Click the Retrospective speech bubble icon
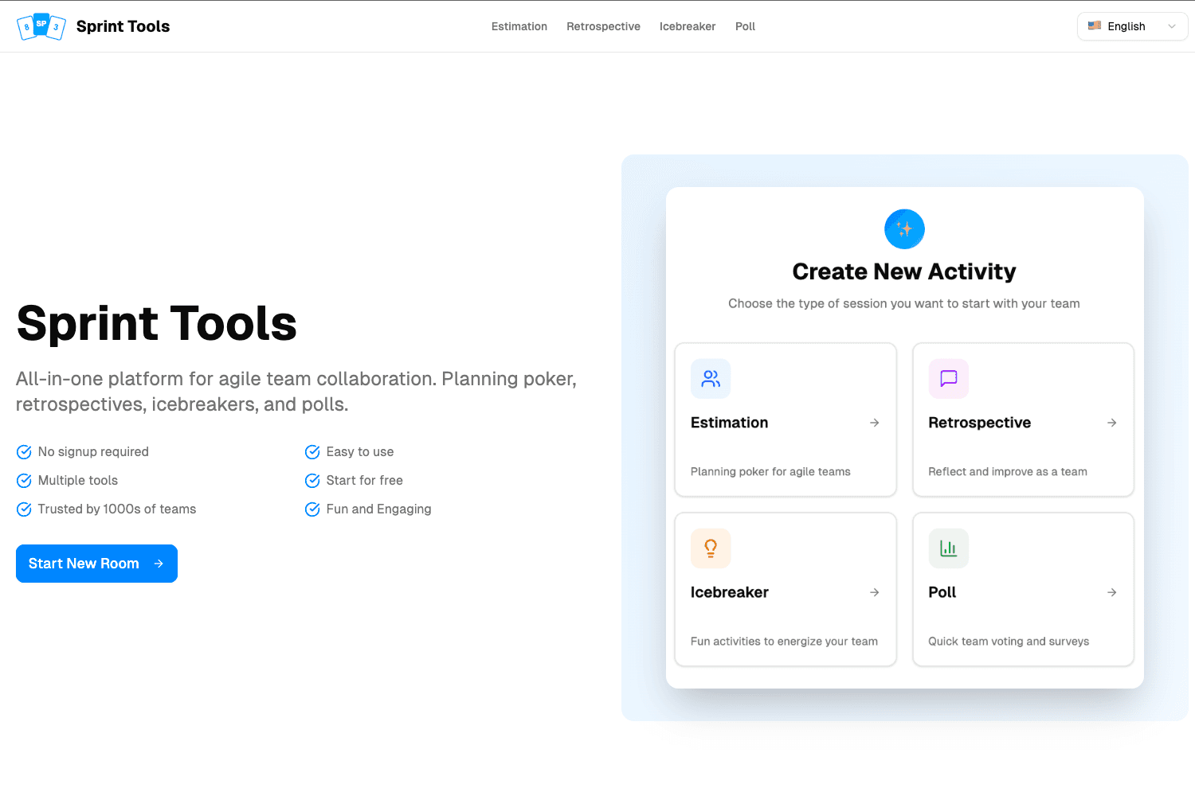Viewport: 1195px width, 796px height. (x=949, y=379)
